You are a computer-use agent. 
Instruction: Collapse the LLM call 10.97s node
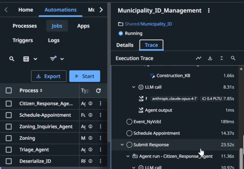[134, 167]
